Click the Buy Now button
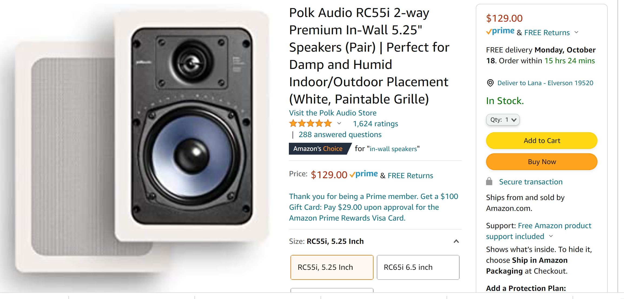The width and height of the screenshot is (624, 299). point(542,162)
